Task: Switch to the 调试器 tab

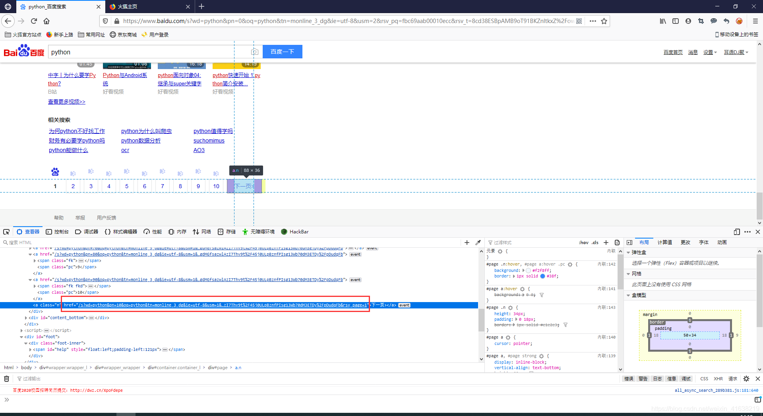Action: click(x=87, y=232)
